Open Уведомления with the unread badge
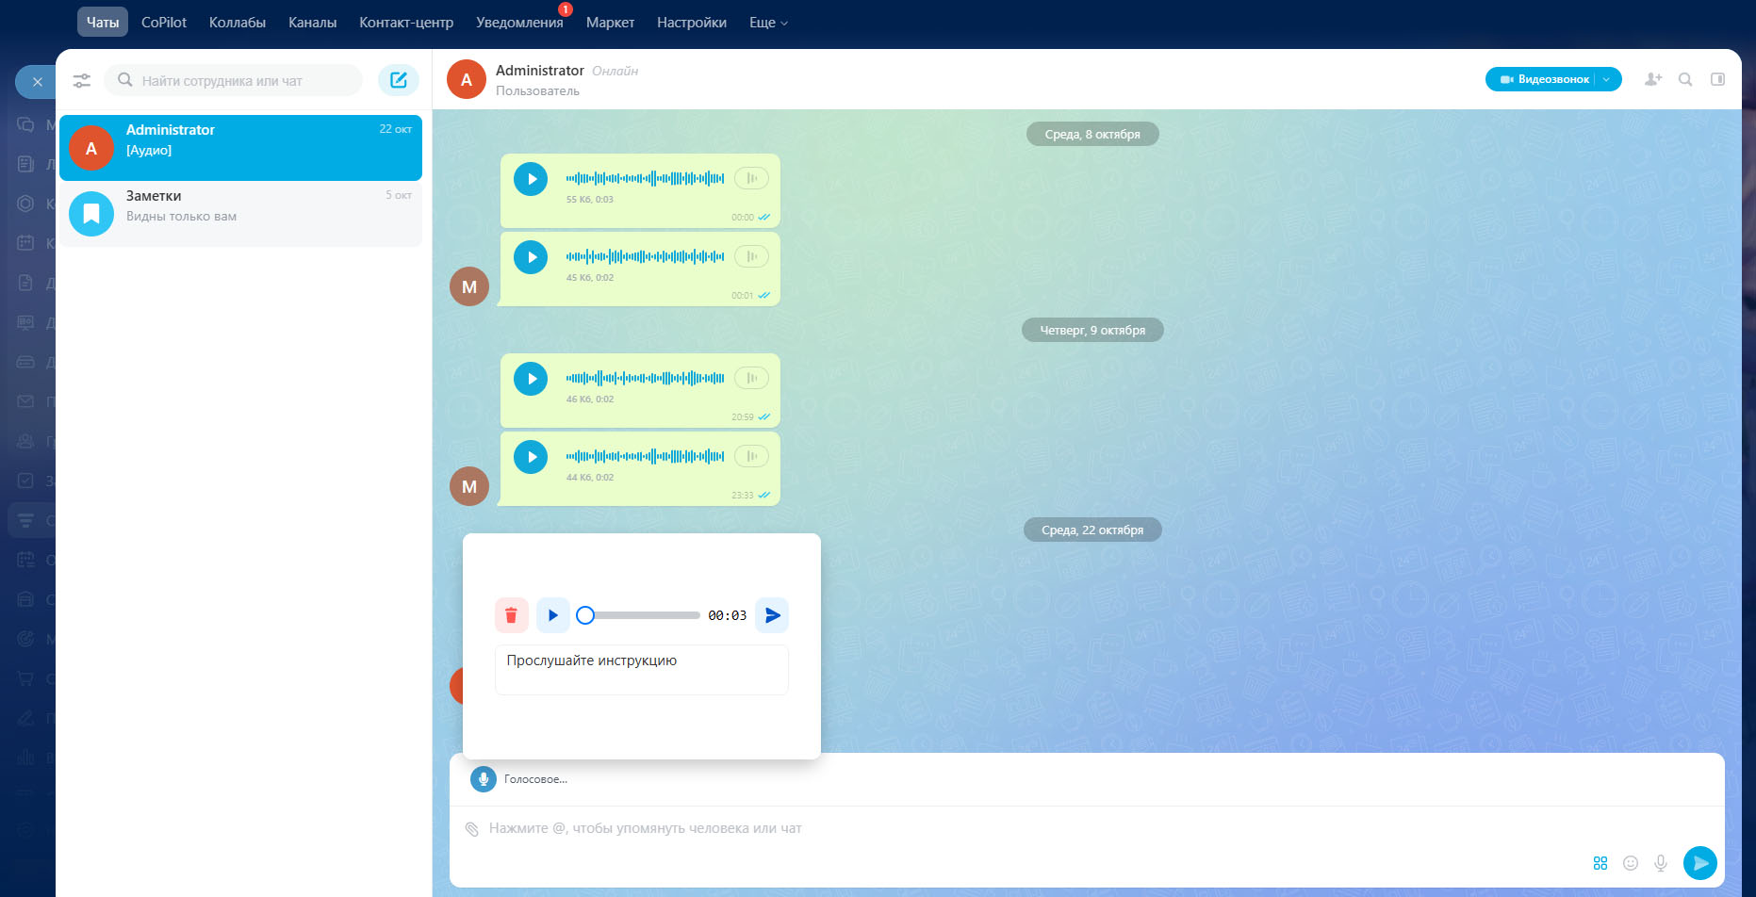The height and width of the screenshot is (897, 1756). point(519,22)
